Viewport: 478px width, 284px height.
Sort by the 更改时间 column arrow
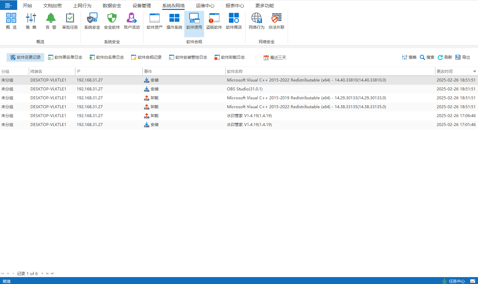(474, 72)
